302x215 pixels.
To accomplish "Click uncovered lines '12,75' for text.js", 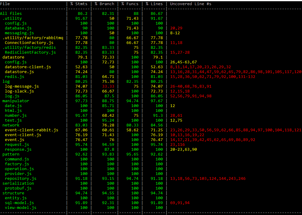I will 176,120.
